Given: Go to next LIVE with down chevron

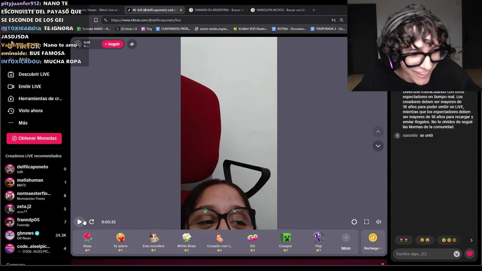Looking at the screenshot, I should (x=378, y=146).
